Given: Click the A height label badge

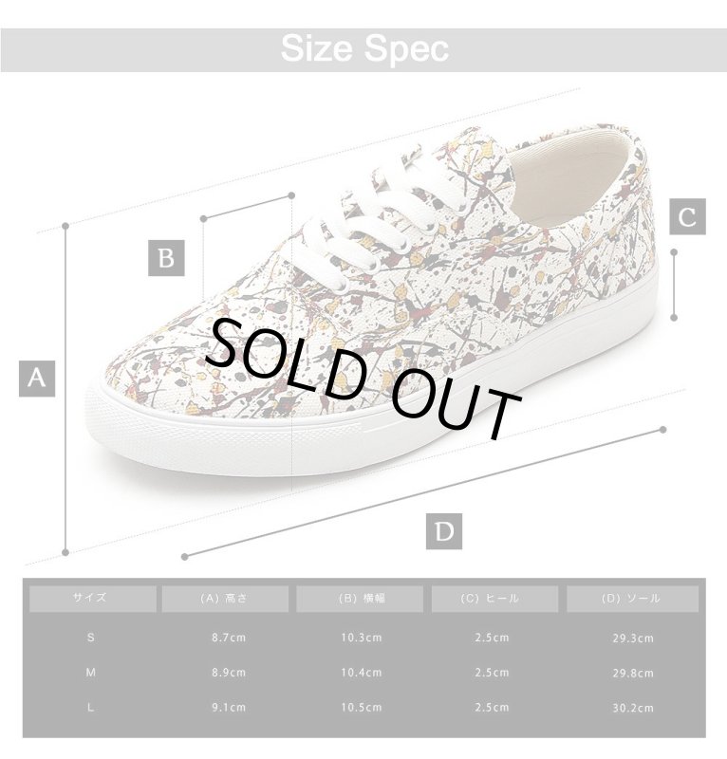Looking at the screenshot, I should point(37,379).
